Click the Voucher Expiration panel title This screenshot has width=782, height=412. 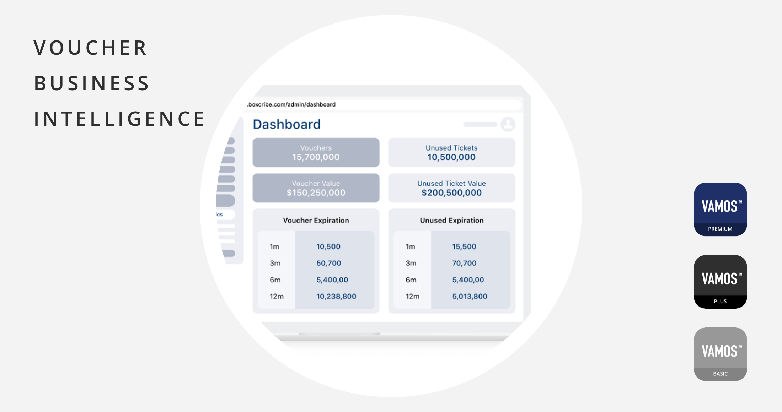[x=316, y=220]
